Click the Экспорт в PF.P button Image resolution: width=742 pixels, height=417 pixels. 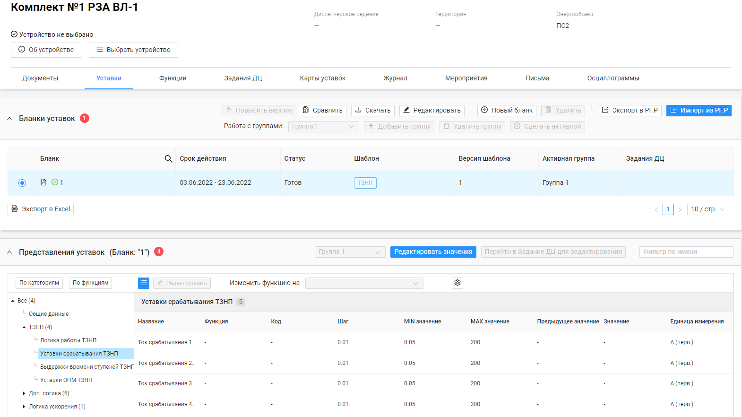[630, 111]
